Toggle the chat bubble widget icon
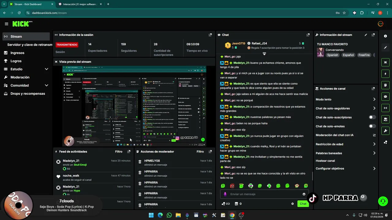The width and height of the screenshot is (392, 220). click(x=385, y=97)
